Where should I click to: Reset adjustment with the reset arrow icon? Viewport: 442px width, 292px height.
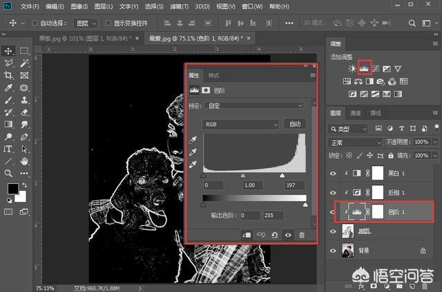tap(275, 235)
